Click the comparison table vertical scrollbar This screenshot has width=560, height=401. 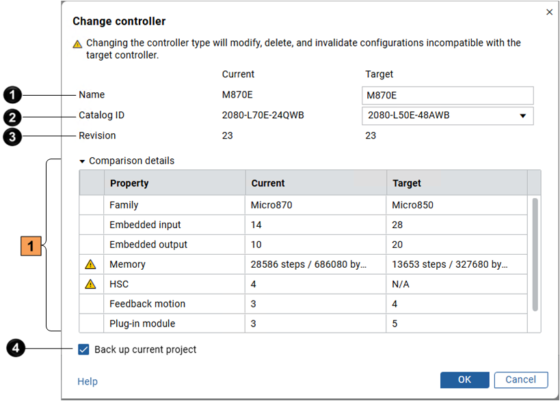pos(535,253)
